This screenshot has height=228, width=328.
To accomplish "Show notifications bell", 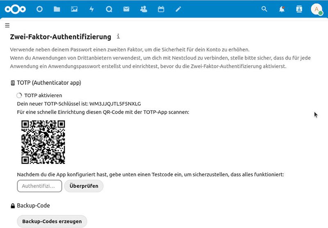I will [x=282, y=9].
